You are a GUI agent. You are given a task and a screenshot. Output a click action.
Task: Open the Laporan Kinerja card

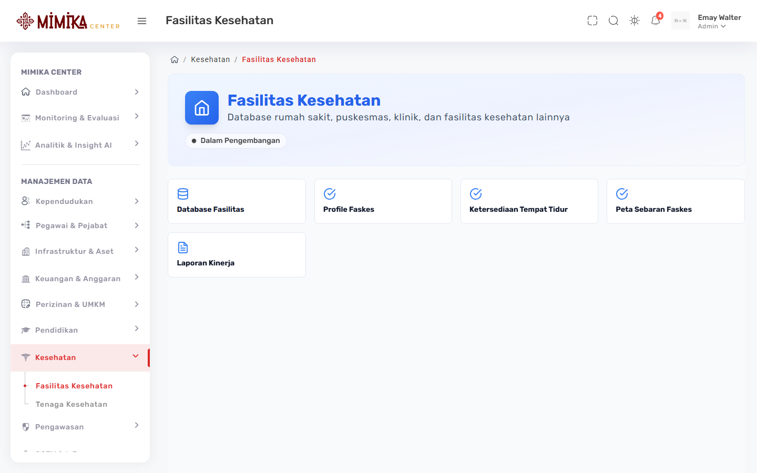[x=237, y=255]
